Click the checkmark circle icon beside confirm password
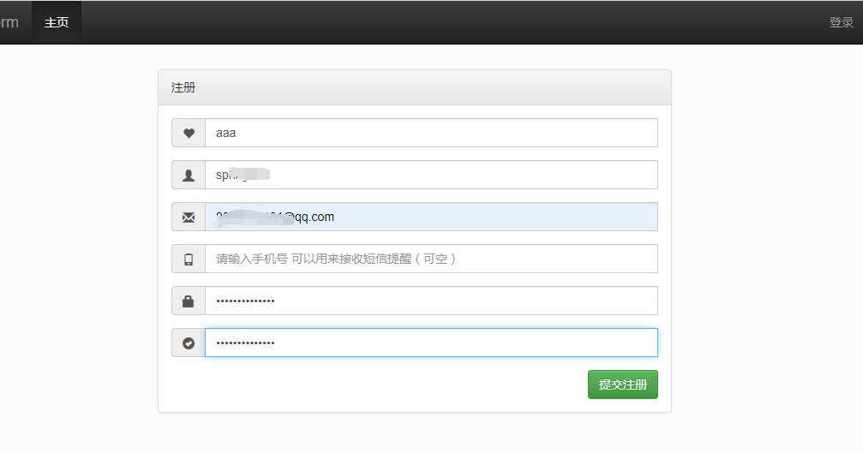863x453 pixels. [189, 343]
